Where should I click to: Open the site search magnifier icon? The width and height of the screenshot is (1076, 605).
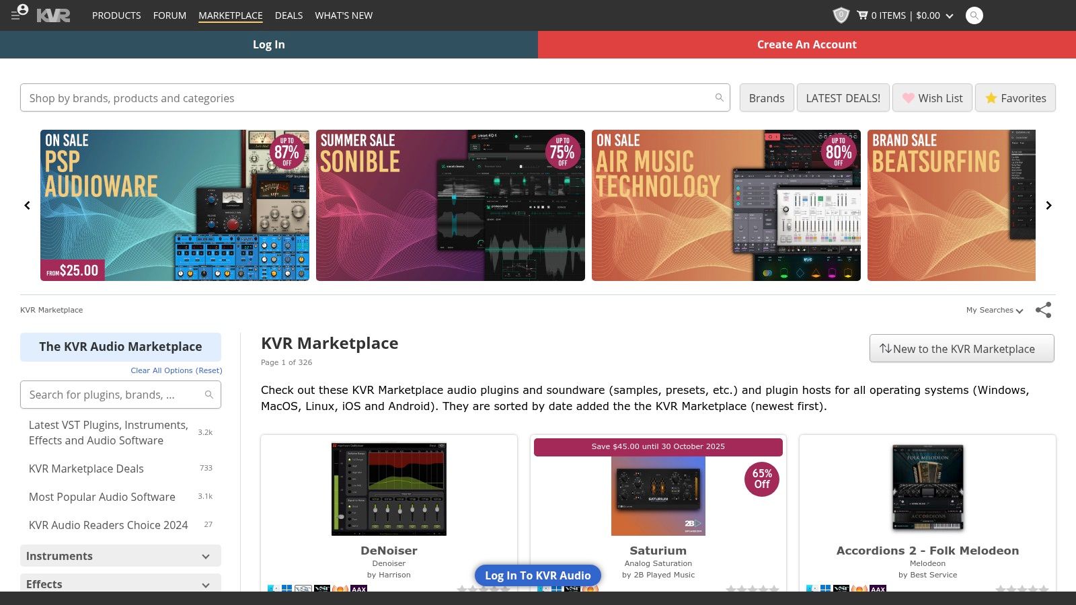tap(974, 15)
